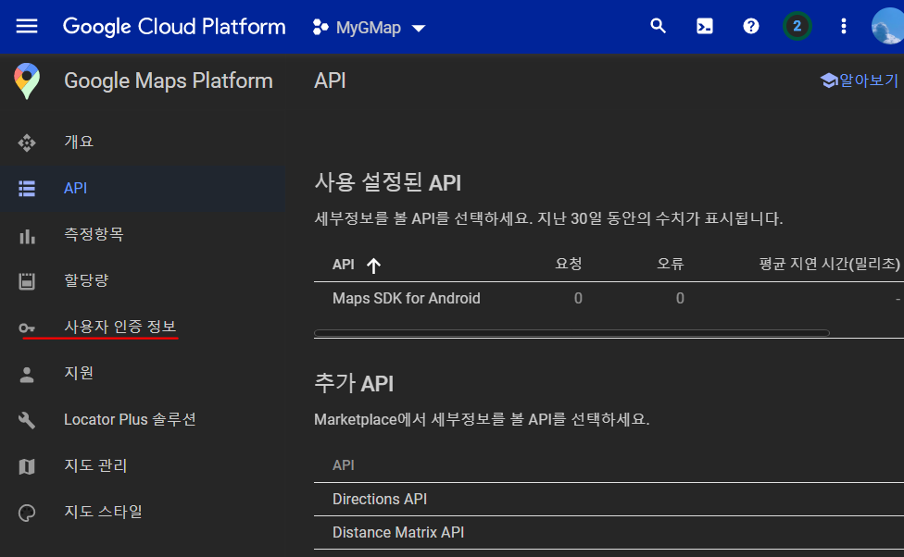
Task: Click the 측정항목 bar chart icon
Action: pos(27,236)
